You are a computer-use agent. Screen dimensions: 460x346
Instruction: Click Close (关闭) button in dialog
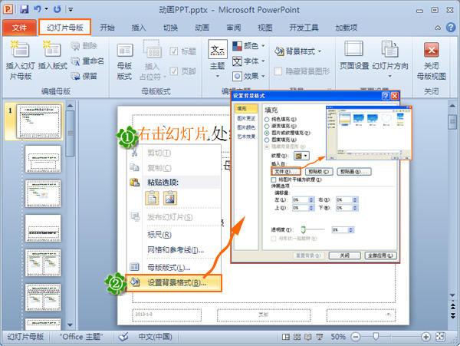tap(344, 255)
